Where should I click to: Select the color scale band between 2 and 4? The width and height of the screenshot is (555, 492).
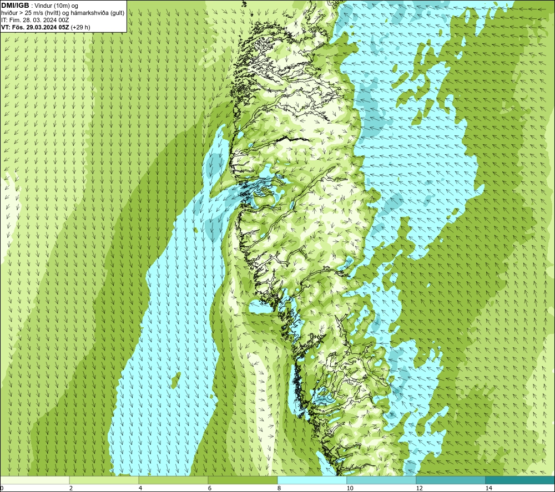tap(104, 480)
